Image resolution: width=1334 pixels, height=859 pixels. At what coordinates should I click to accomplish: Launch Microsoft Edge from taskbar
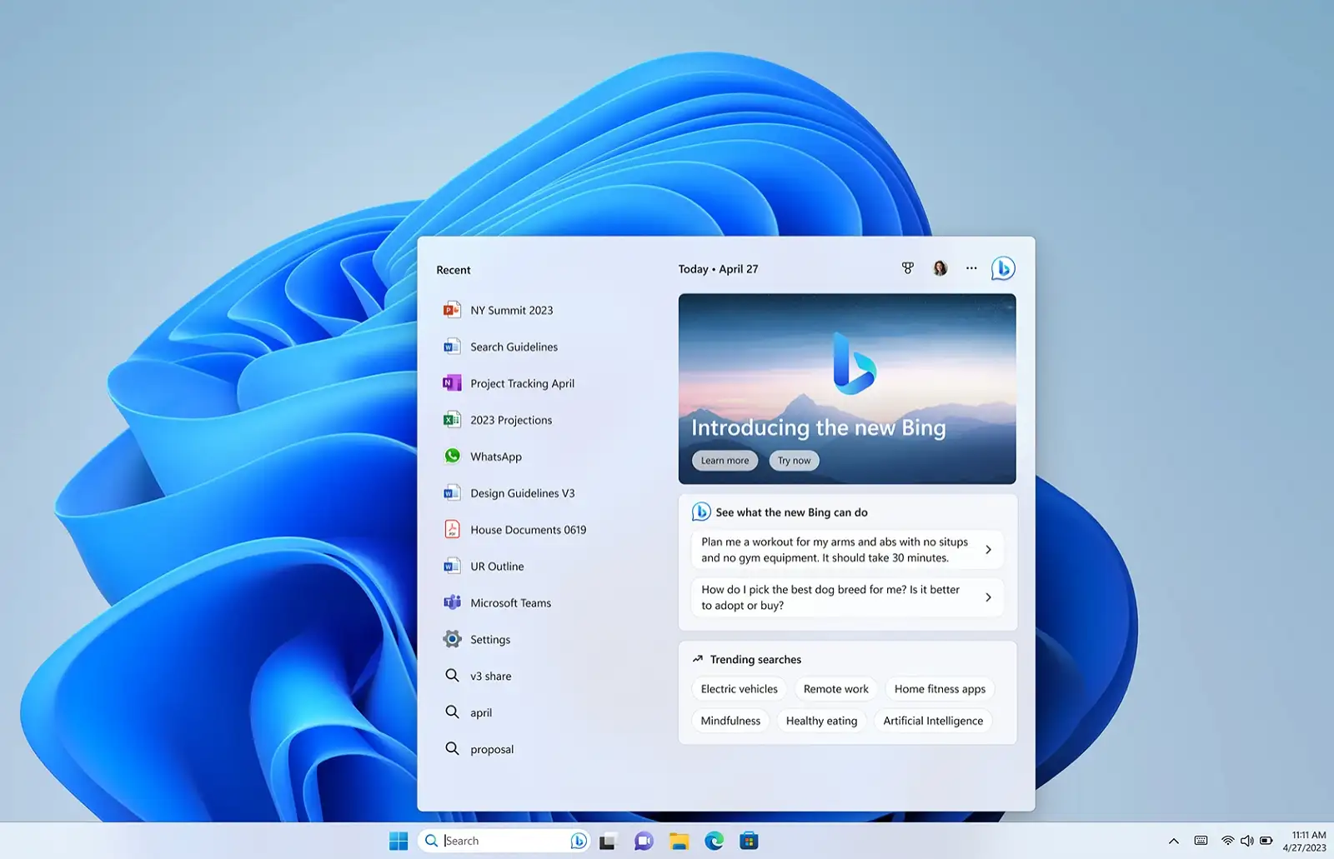(714, 842)
